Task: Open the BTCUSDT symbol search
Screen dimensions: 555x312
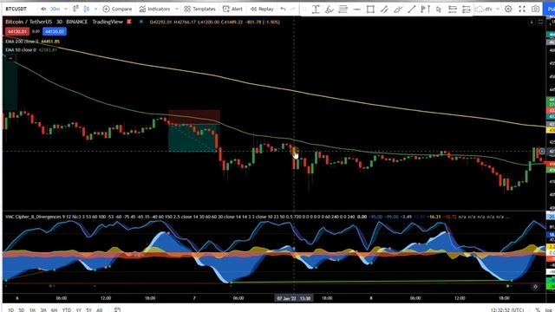Action: click(16, 9)
